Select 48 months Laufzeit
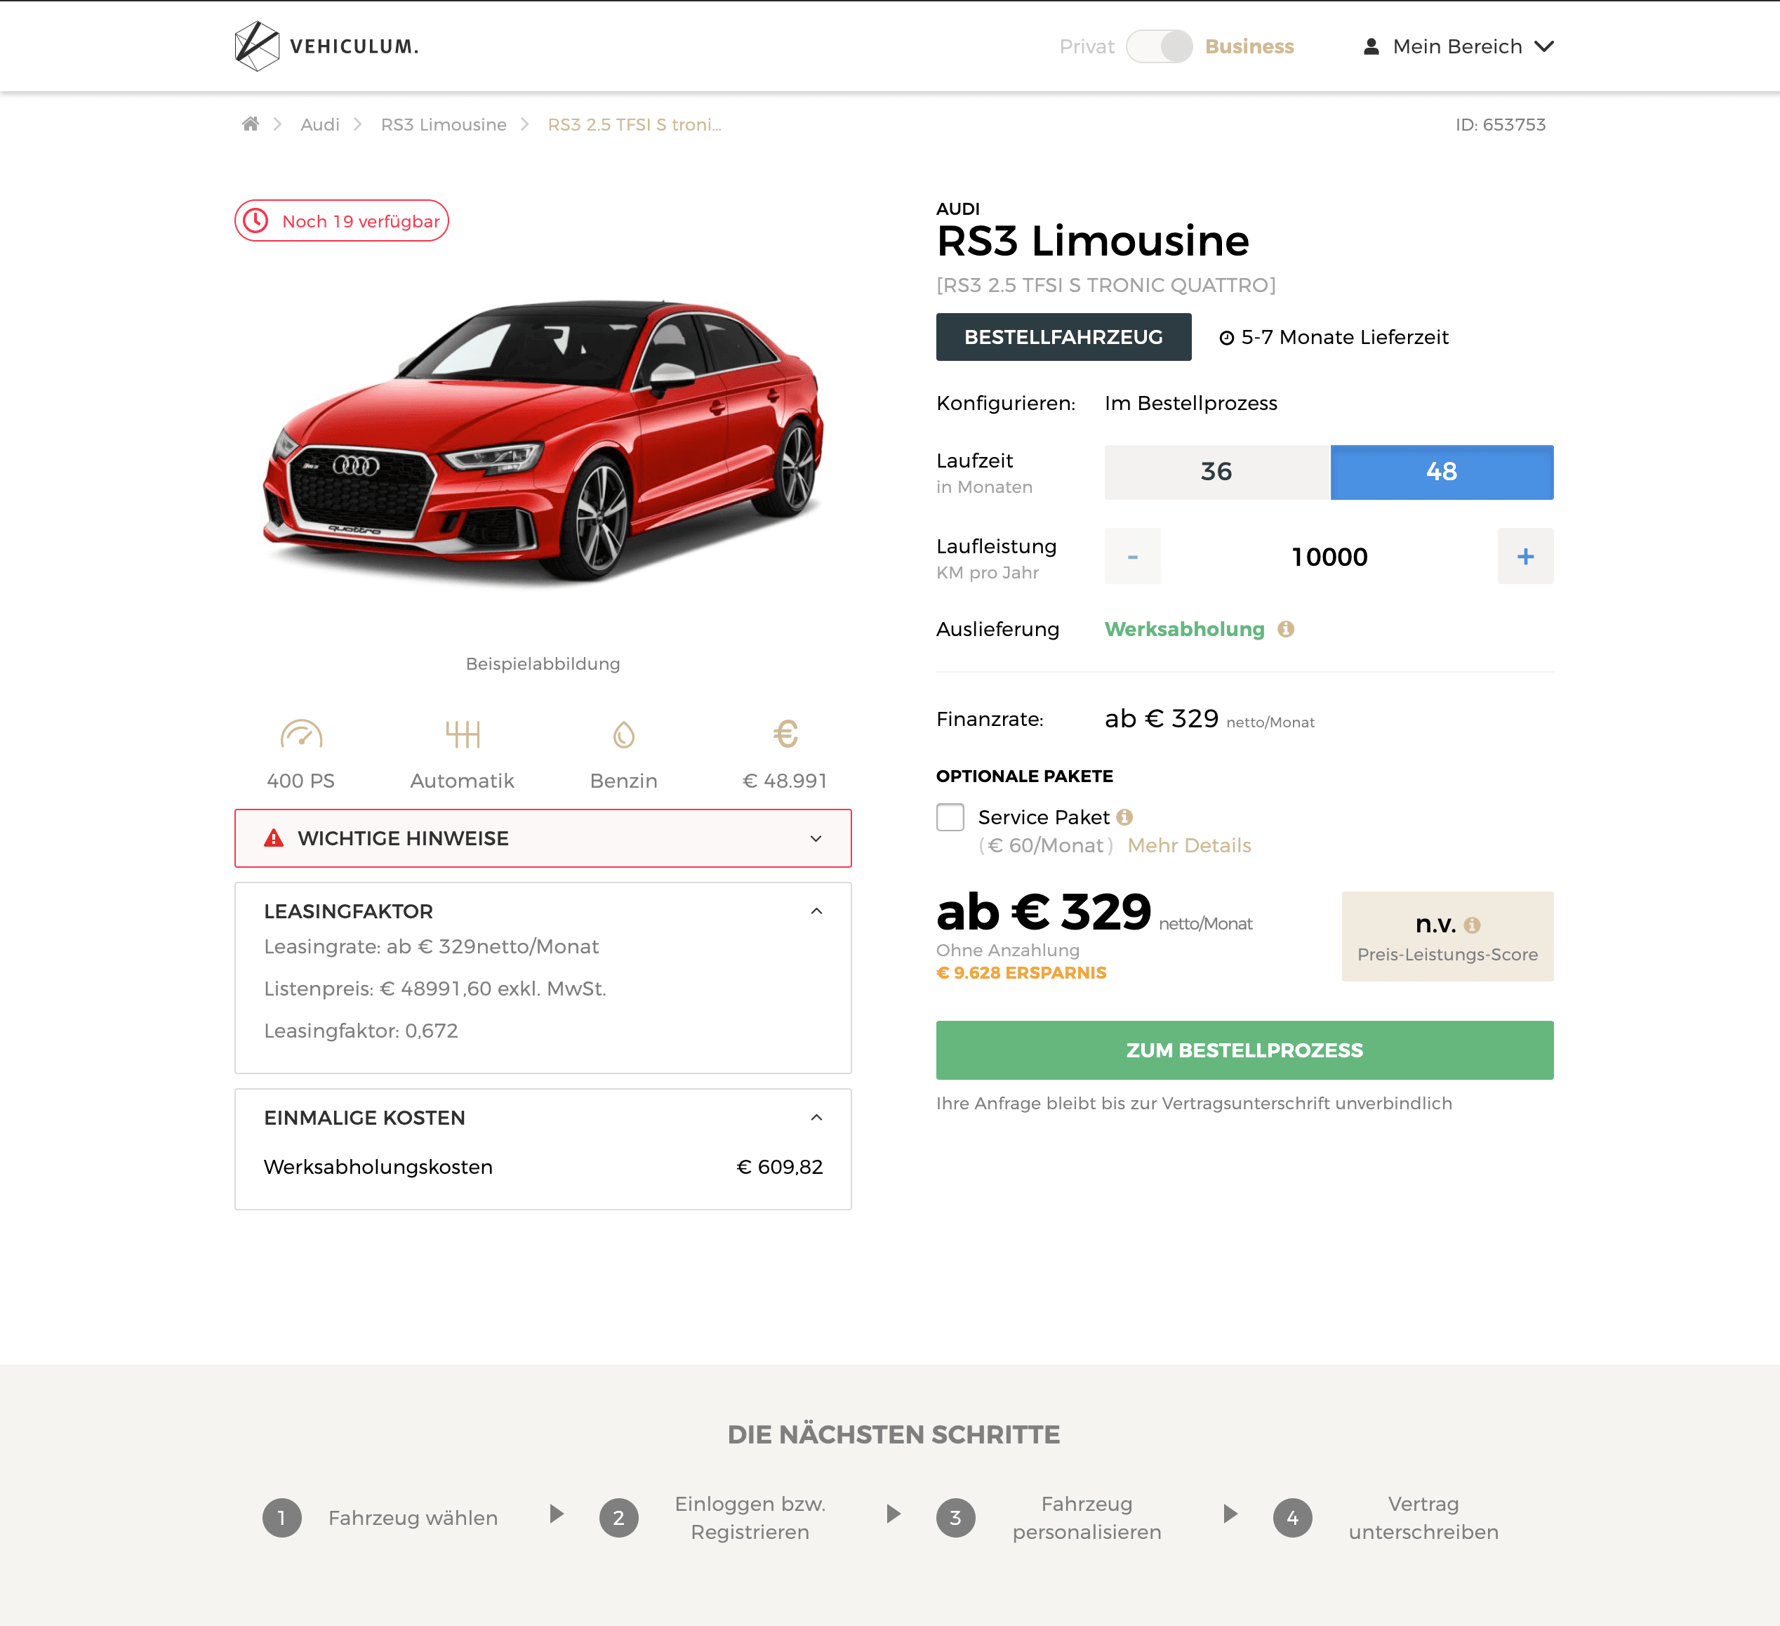 [x=1442, y=472]
